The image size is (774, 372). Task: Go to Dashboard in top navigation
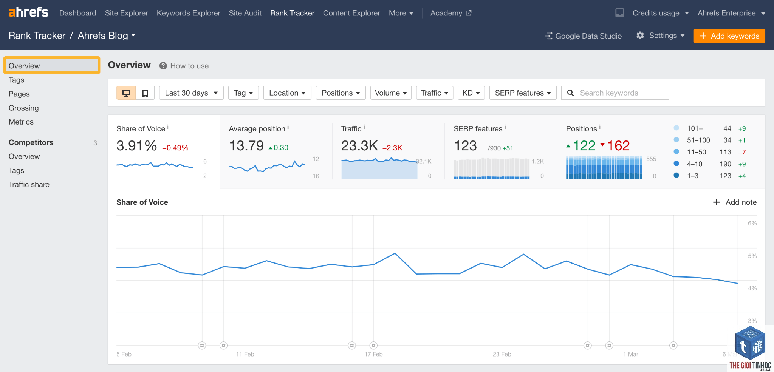(x=78, y=13)
